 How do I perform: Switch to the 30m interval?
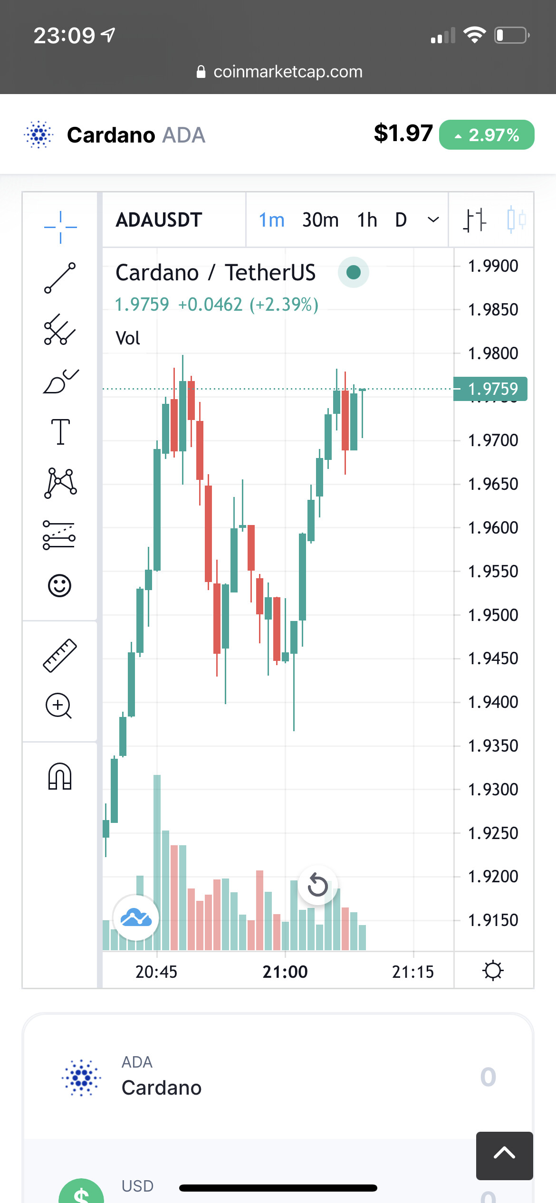tap(320, 220)
